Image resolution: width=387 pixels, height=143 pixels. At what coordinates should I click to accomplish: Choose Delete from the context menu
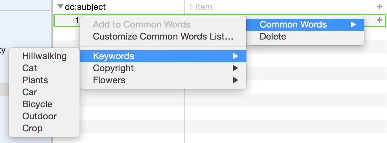pos(305,36)
